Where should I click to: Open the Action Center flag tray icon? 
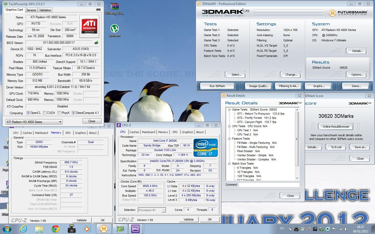[x=334, y=229]
